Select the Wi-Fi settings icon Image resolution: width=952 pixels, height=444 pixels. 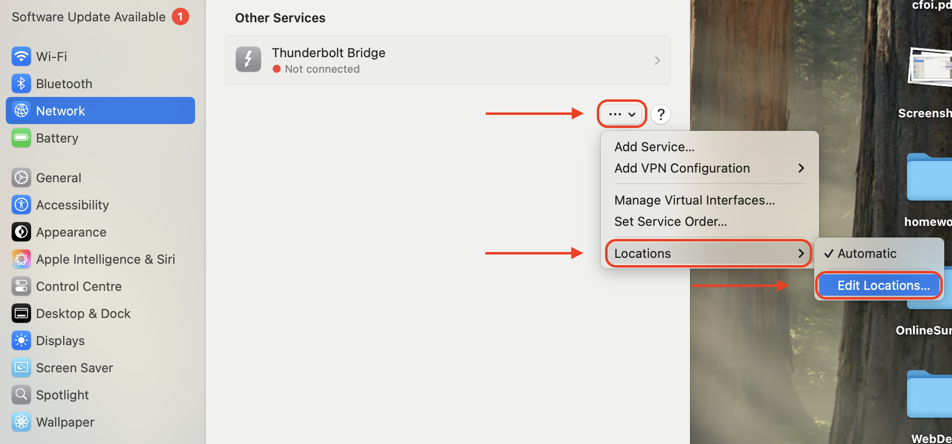coord(21,56)
